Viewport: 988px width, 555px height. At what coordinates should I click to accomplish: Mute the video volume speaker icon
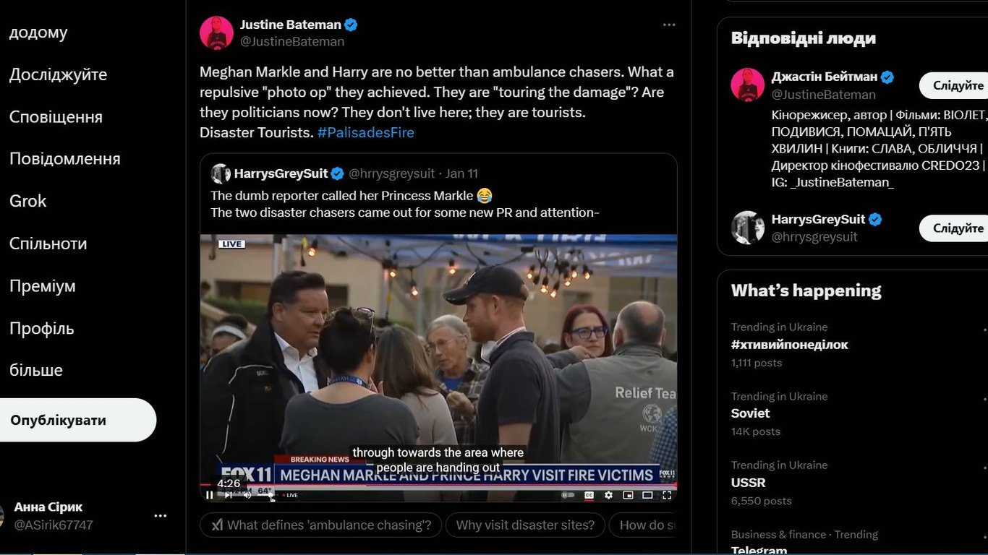pyautogui.click(x=247, y=495)
